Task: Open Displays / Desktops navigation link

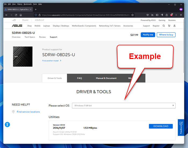Action: pos(61,26)
